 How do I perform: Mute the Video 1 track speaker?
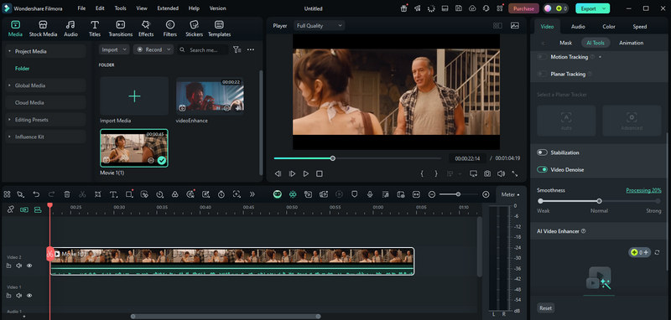[18, 296]
